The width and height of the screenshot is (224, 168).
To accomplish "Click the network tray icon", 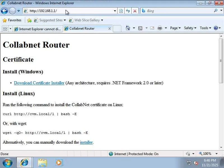I will click(189, 163).
